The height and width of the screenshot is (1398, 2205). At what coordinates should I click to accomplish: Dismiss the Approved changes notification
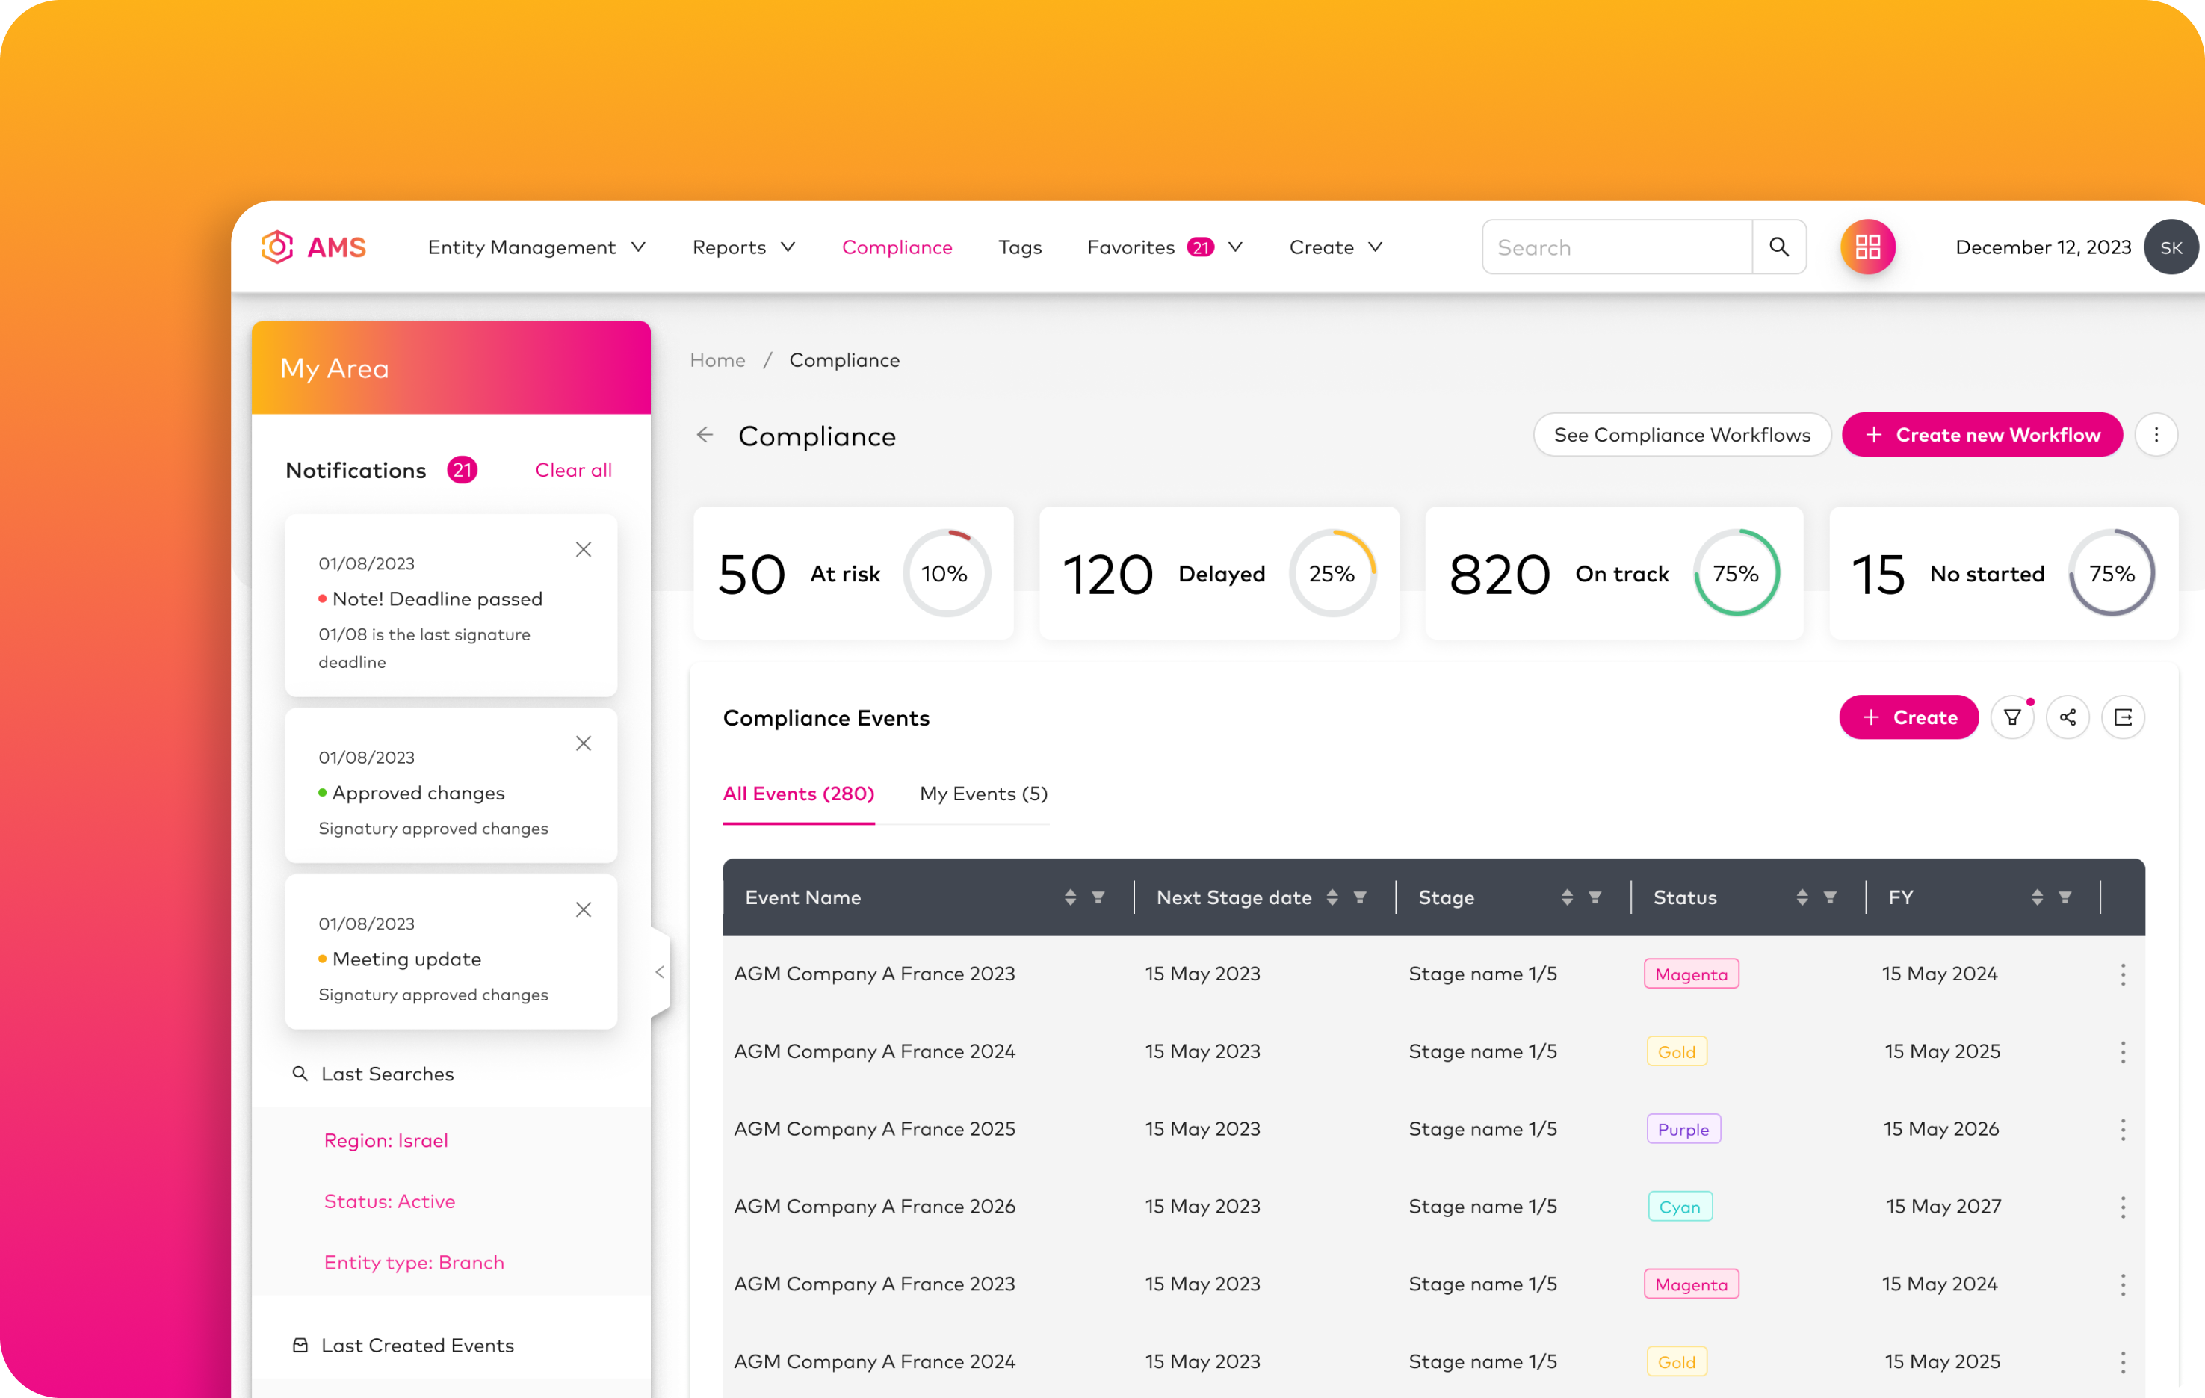(x=584, y=743)
